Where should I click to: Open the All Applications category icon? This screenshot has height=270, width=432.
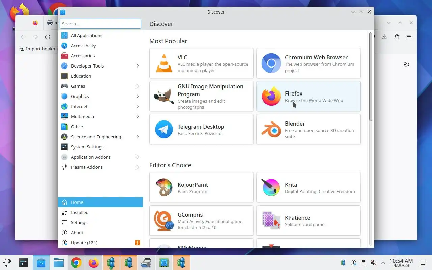64,35
